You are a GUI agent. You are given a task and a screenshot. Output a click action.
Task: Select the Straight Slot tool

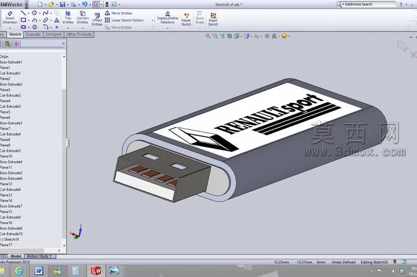point(24,27)
